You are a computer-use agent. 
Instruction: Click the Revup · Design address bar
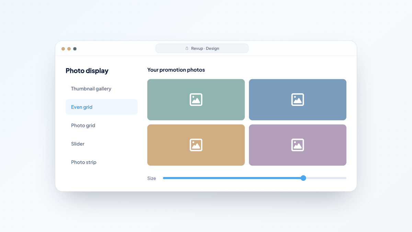(x=202, y=48)
